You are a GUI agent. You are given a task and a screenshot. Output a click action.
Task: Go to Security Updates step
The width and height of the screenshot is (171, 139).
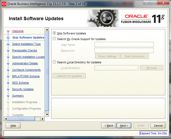pyautogui.click(x=23, y=89)
